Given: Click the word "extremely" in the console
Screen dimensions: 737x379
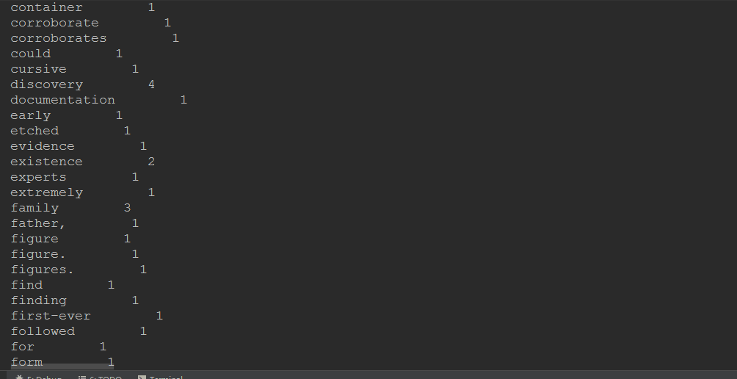Looking at the screenshot, I should click(46, 192).
